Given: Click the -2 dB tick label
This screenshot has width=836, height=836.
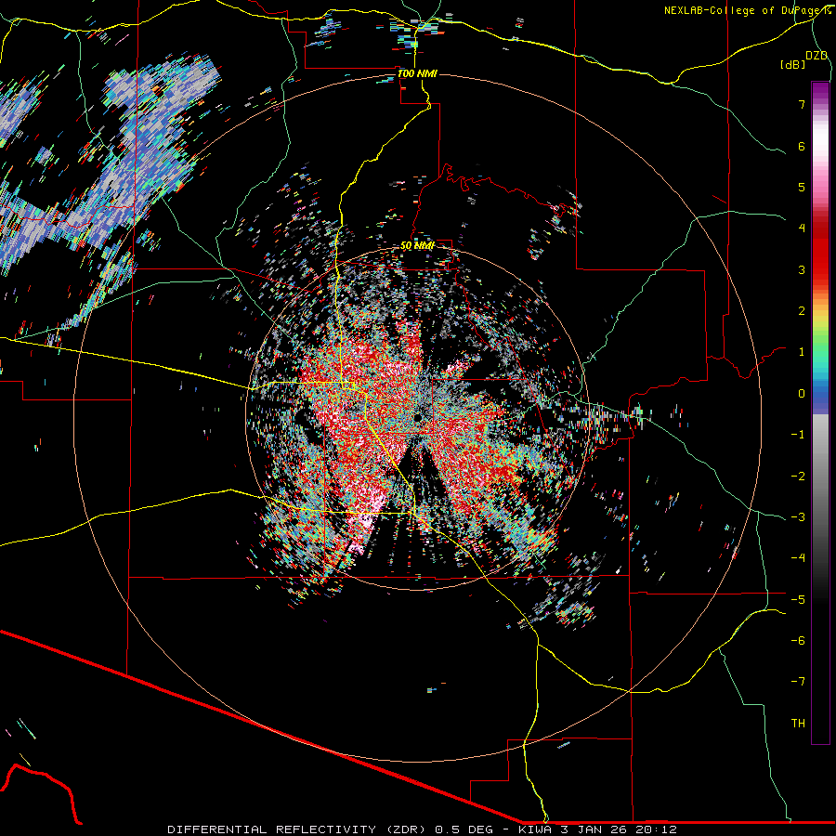Looking at the screenshot, I should tap(798, 477).
